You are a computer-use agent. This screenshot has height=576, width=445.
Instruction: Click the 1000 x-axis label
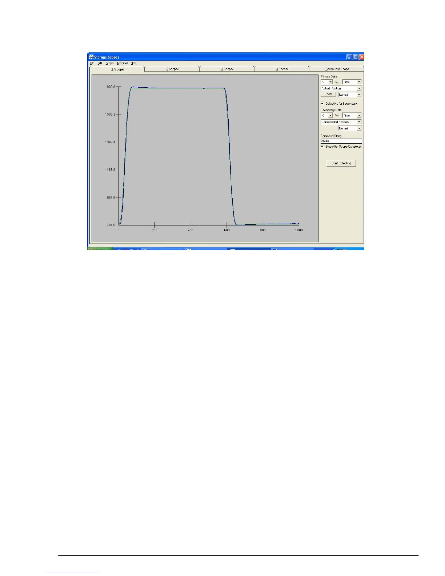pyautogui.click(x=298, y=230)
